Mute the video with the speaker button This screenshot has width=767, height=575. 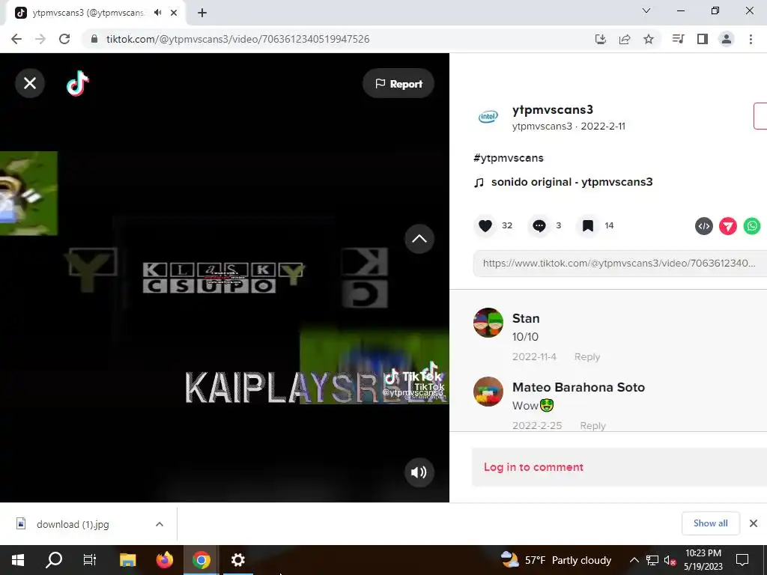click(x=419, y=472)
